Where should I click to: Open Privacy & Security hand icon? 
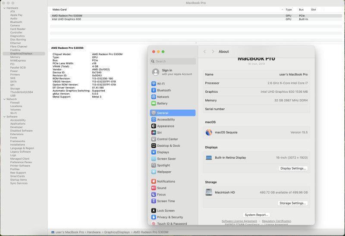(x=154, y=217)
